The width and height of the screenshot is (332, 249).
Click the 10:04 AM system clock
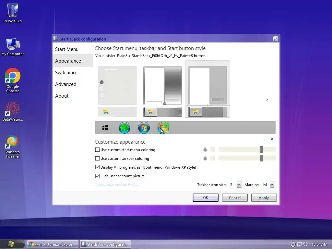[319, 244]
